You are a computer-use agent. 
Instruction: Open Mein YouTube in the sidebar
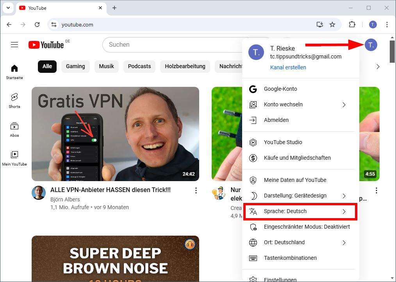click(14, 155)
